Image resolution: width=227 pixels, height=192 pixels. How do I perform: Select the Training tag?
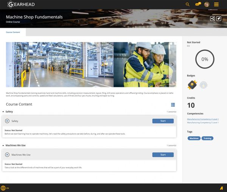[207, 138]
